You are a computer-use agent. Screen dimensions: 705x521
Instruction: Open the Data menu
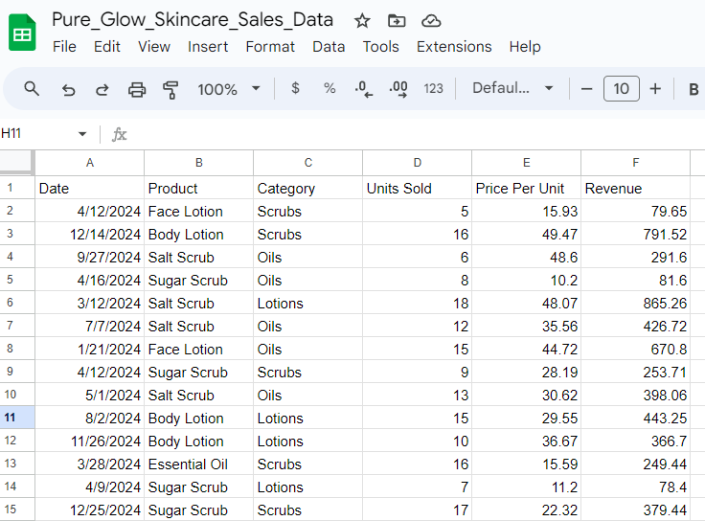point(329,47)
